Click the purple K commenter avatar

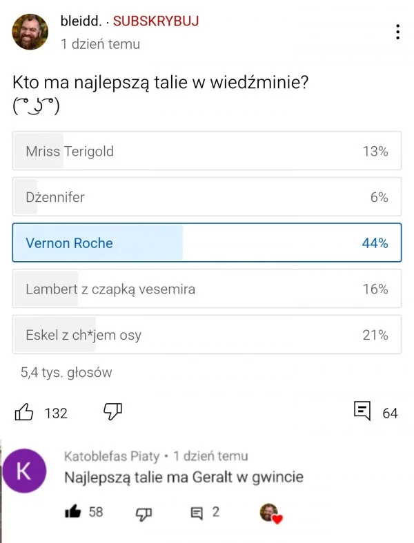click(x=24, y=471)
